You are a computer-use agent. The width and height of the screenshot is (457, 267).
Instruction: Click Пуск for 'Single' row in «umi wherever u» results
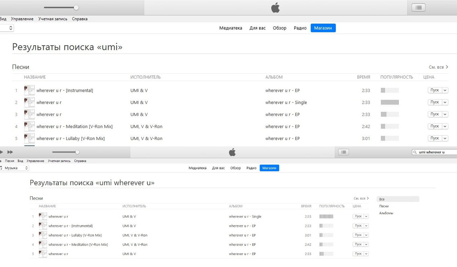click(x=358, y=216)
